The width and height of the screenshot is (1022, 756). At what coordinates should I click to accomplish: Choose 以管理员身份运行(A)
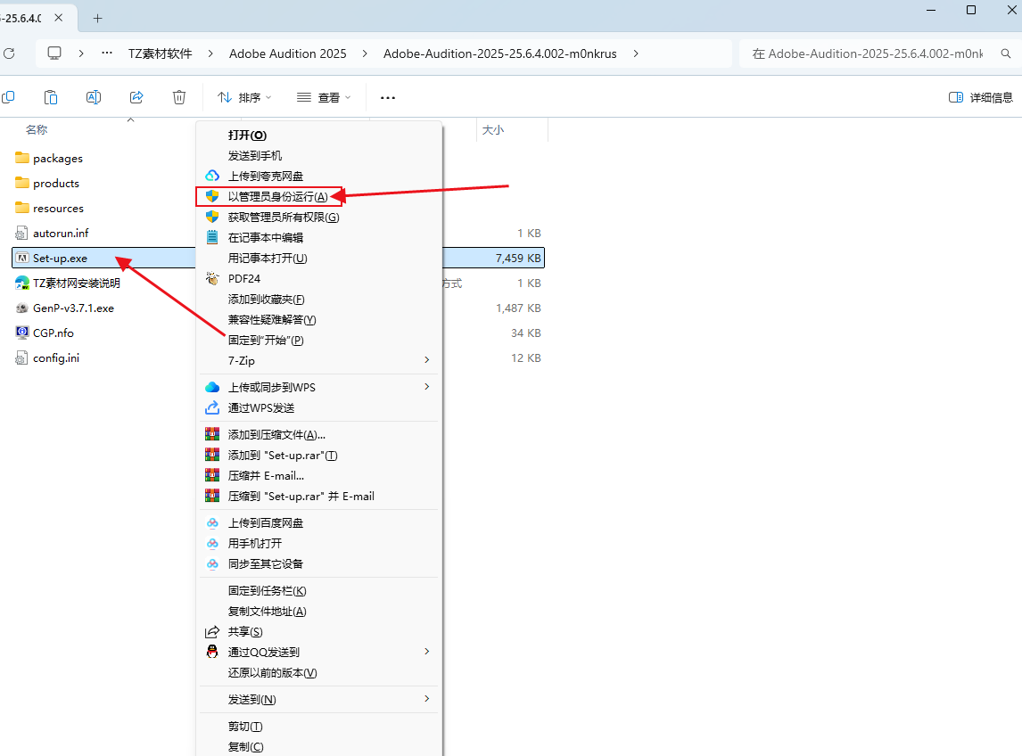(319, 196)
